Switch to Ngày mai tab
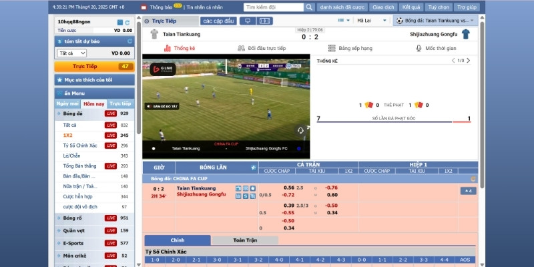Screen dimensions: 534x267 pyautogui.click(x=67, y=103)
